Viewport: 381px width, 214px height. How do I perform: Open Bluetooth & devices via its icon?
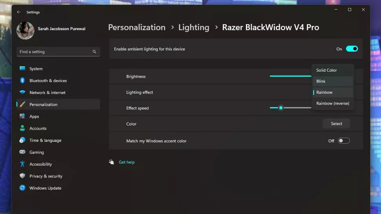[x=22, y=81]
